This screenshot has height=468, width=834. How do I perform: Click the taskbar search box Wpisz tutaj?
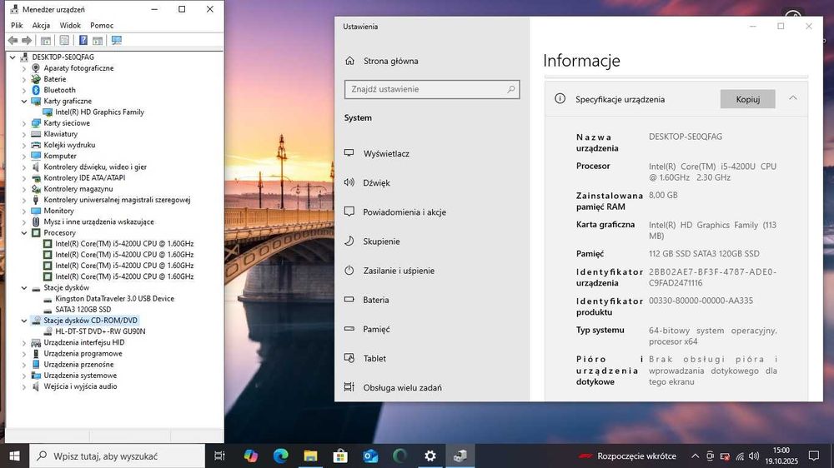(x=117, y=456)
